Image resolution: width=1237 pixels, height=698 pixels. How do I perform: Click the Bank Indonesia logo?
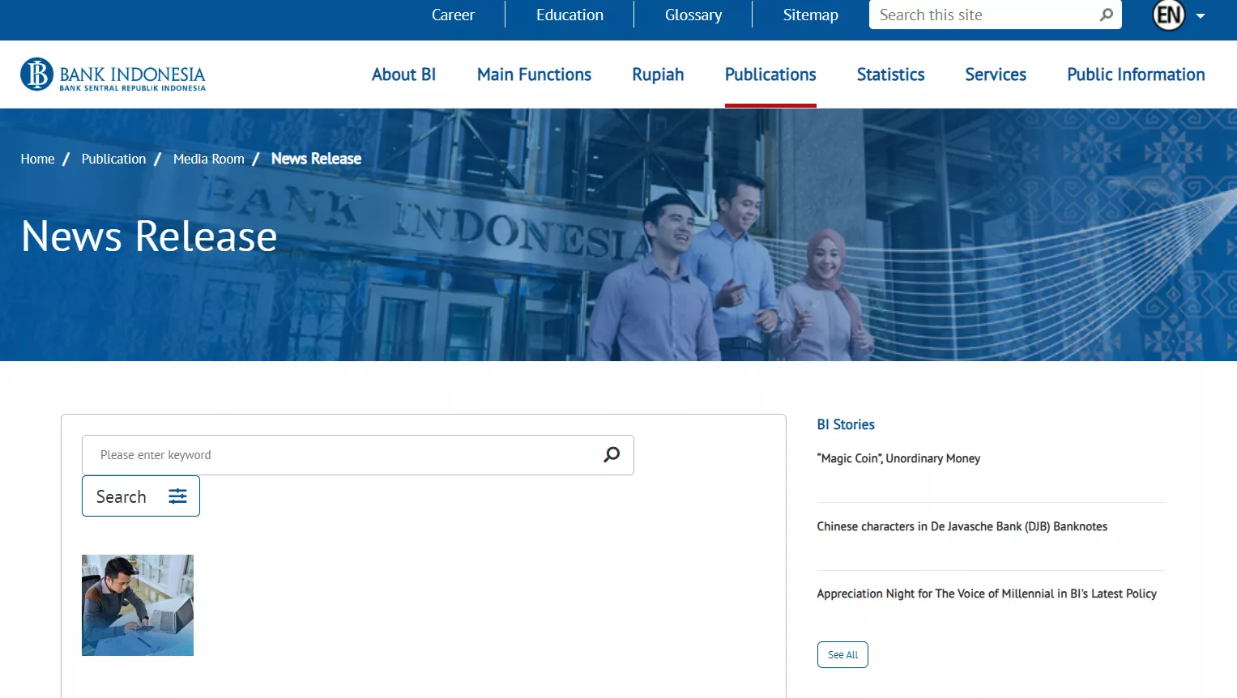click(x=113, y=74)
